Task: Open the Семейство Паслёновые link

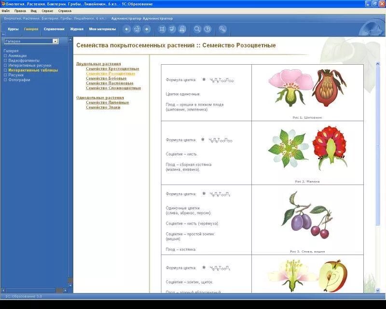Action: point(110,83)
